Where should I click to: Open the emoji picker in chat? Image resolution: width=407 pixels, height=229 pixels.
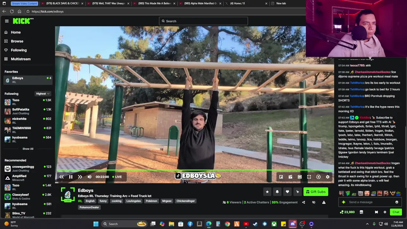click(x=397, y=202)
